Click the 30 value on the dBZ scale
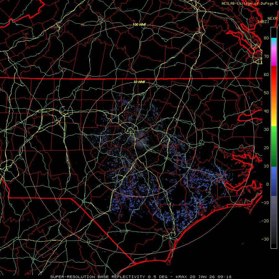Image resolution: width=279 pixels, height=279 pixels. coord(266,130)
